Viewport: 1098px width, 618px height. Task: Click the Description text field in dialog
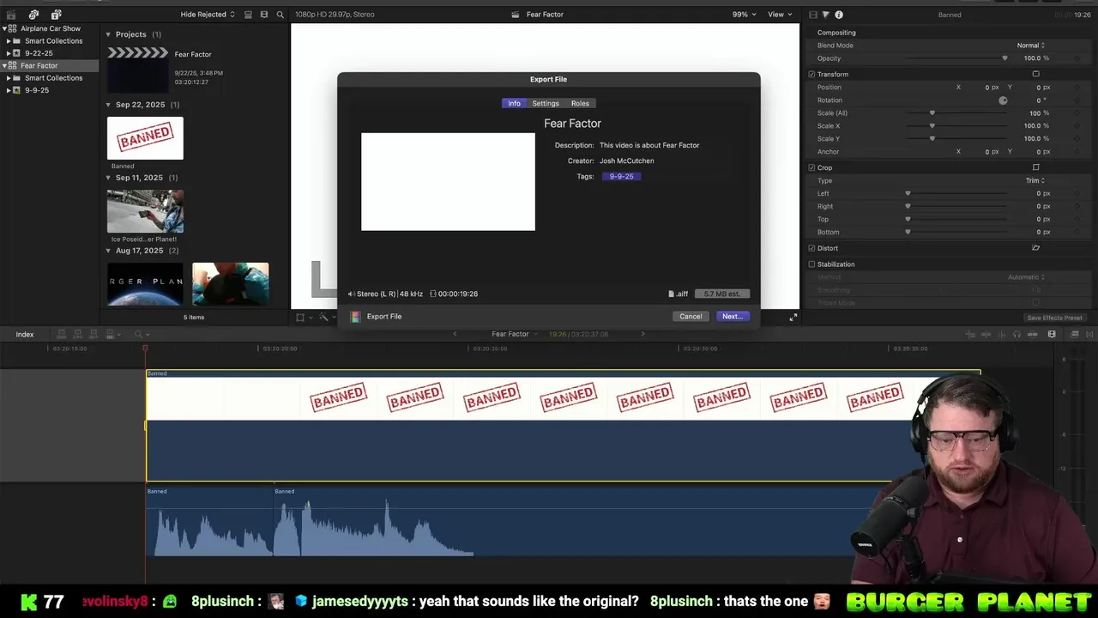[x=649, y=145]
